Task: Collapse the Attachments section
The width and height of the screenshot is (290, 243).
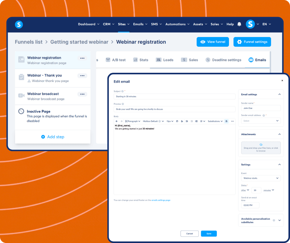Action: pos(280,134)
